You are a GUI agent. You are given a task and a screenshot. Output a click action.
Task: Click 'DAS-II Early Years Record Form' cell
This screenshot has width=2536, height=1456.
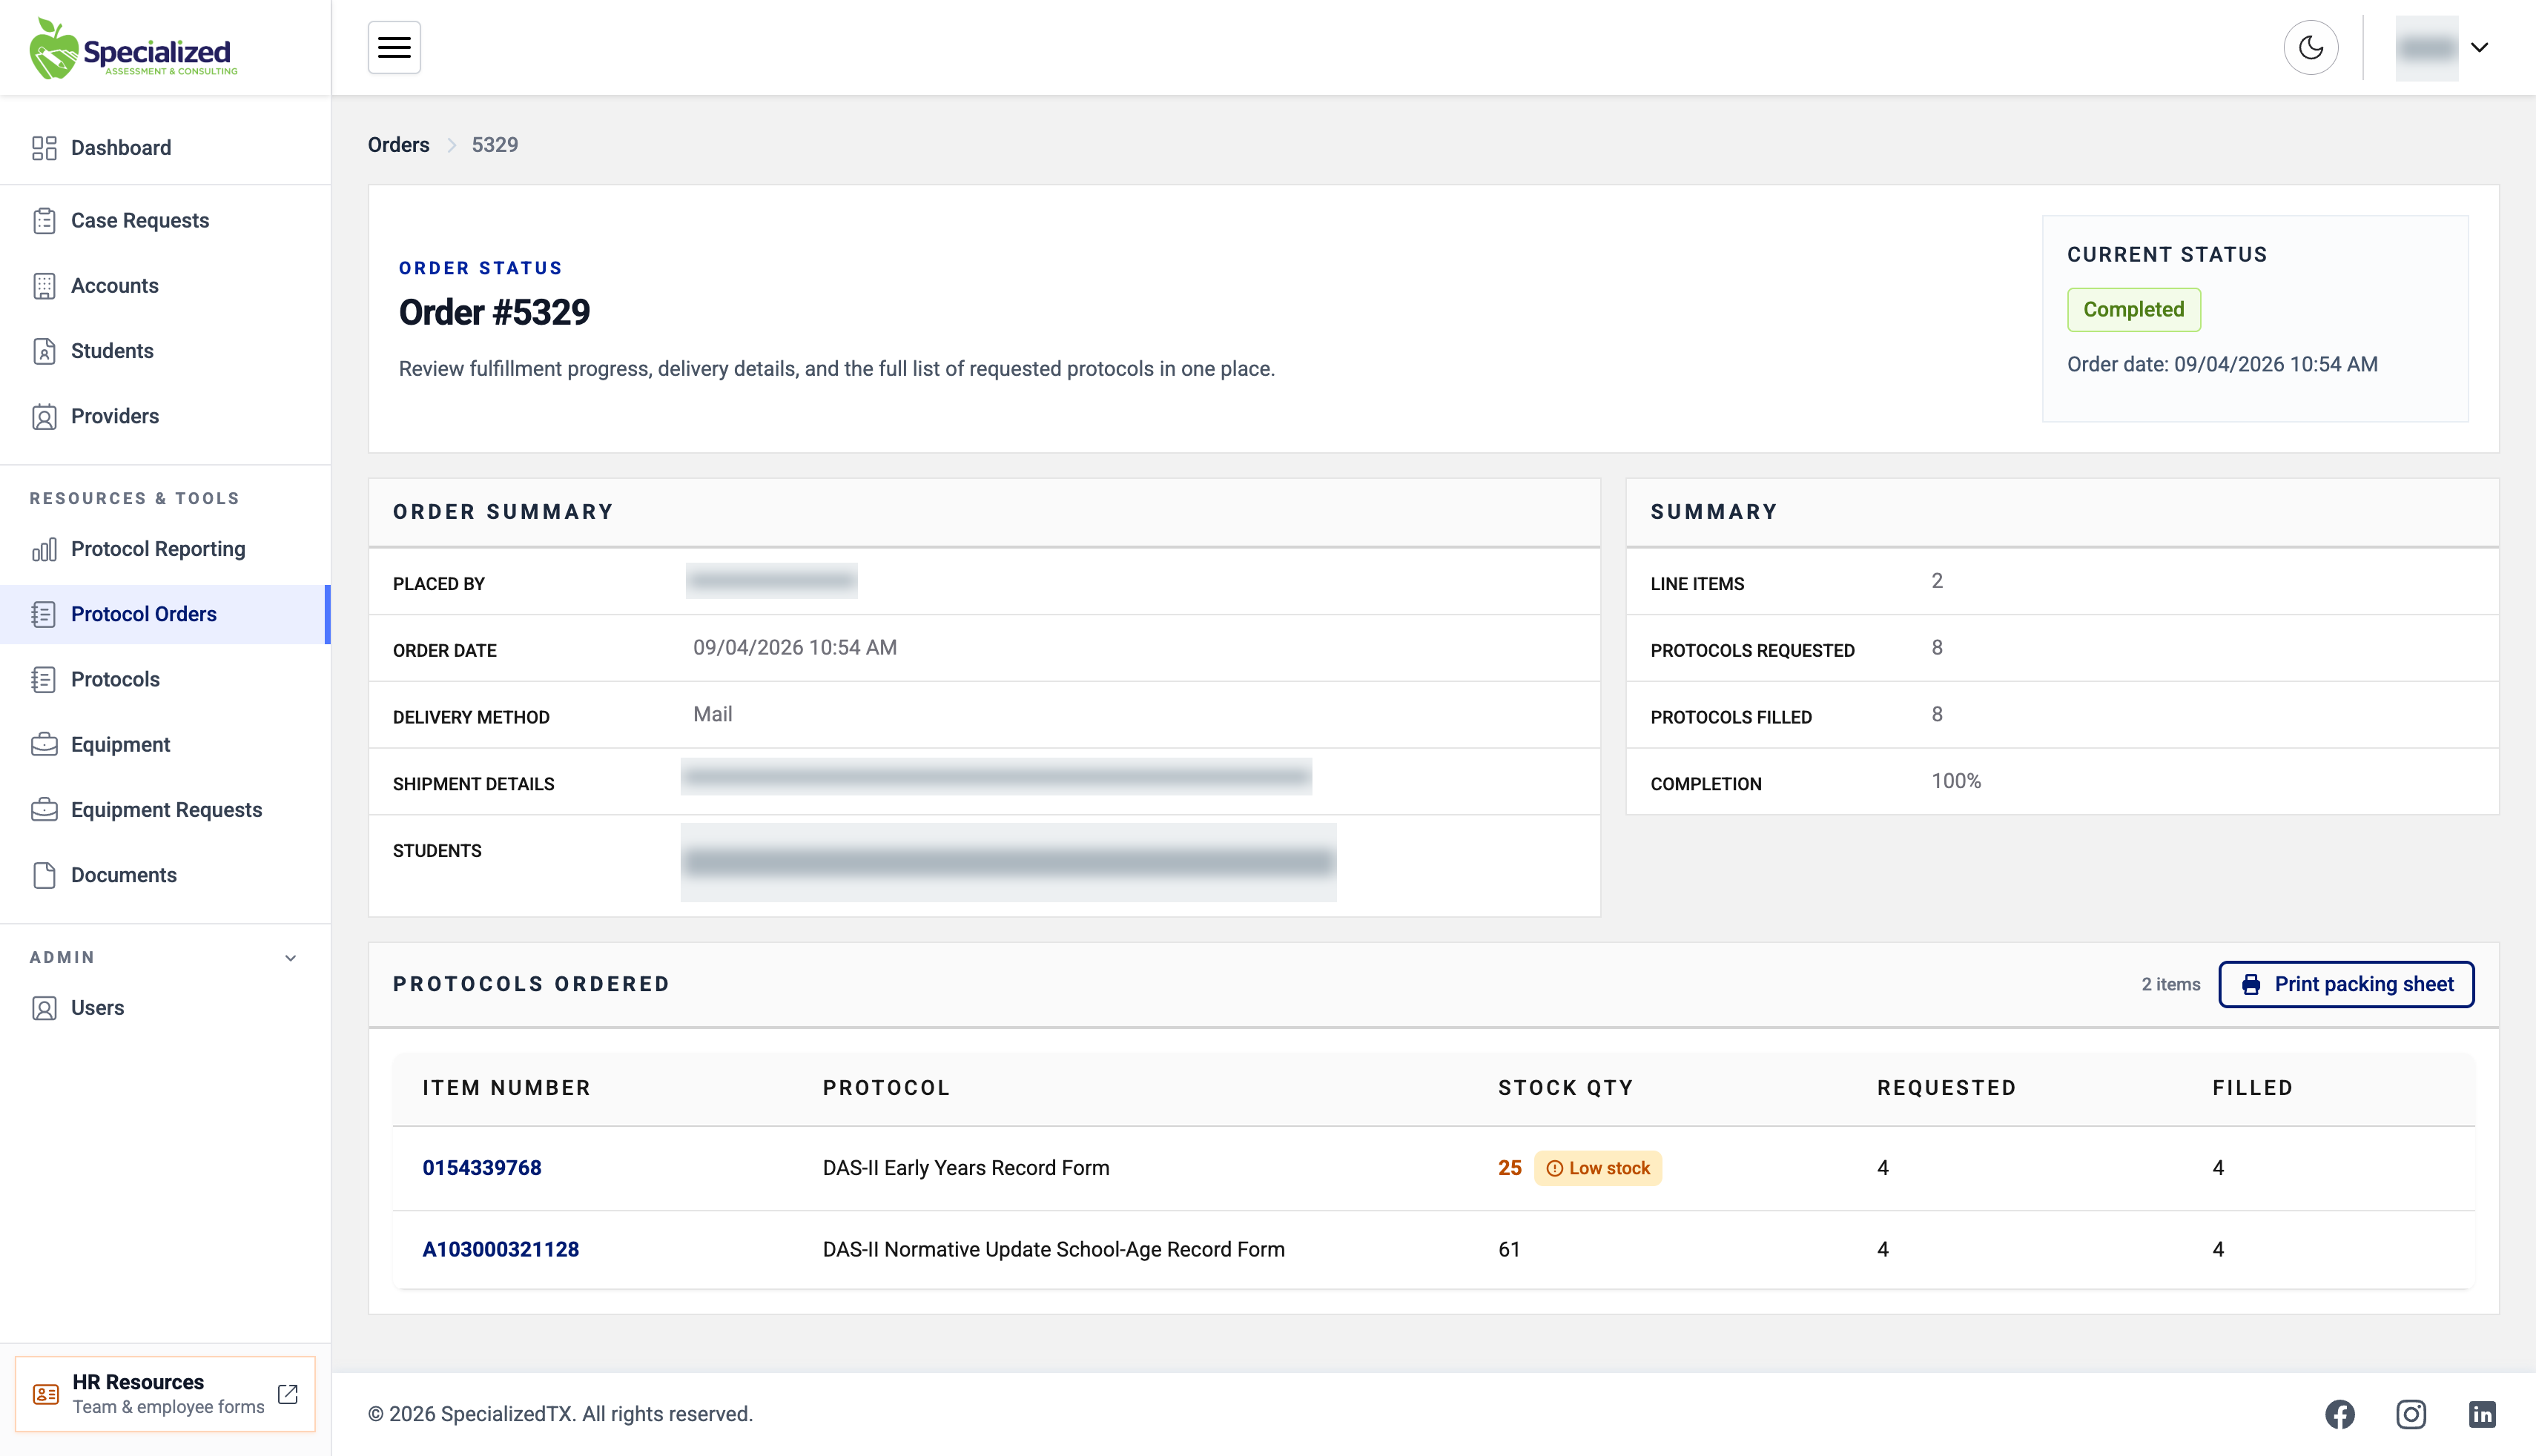coord(966,1168)
